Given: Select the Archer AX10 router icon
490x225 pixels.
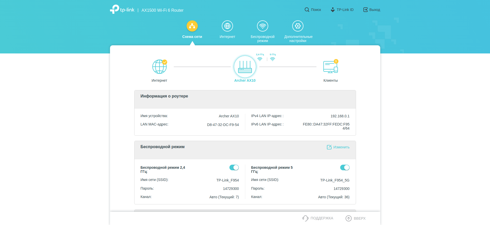Looking at the screenshot, I should click(x=245, y=67).
